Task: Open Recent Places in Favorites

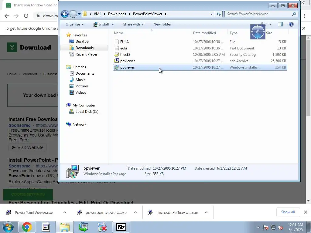Action: click(87, 54)
